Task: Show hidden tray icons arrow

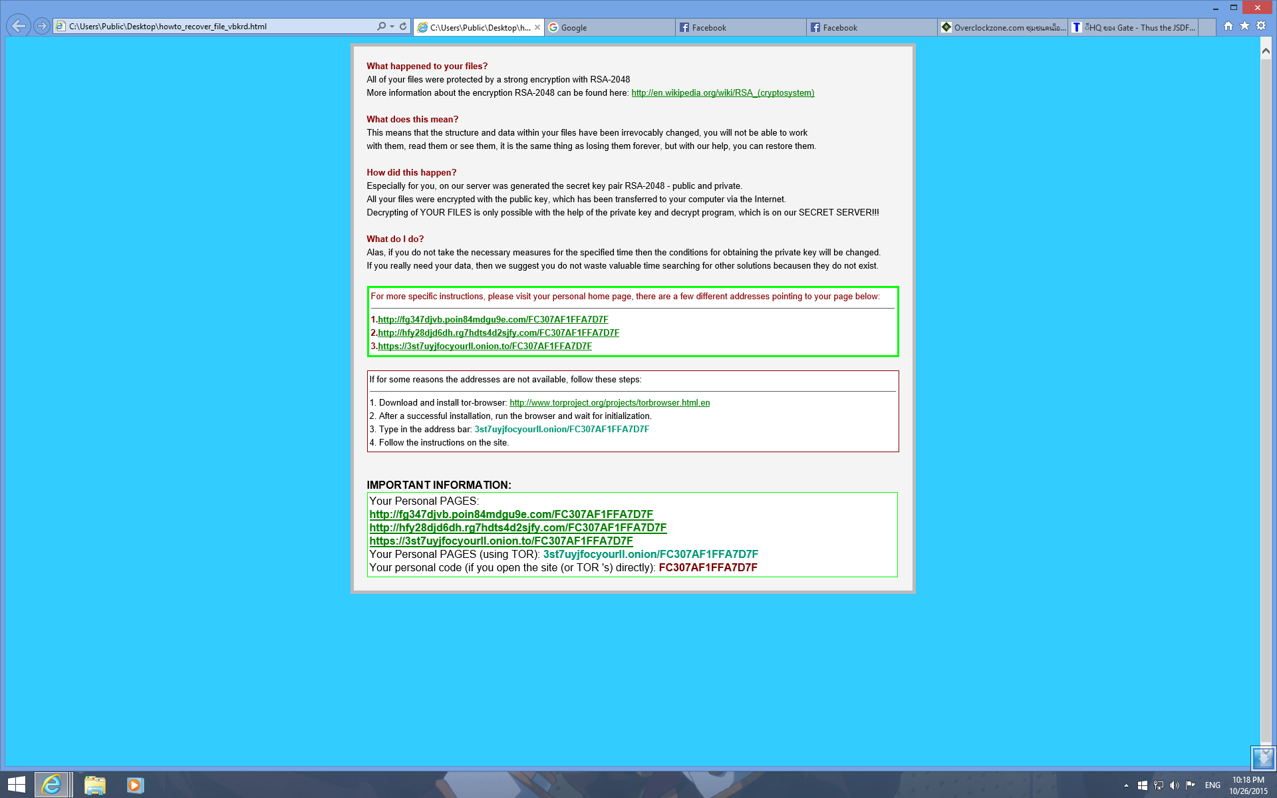Action: pyautogui.click(x=1126, y=785)
